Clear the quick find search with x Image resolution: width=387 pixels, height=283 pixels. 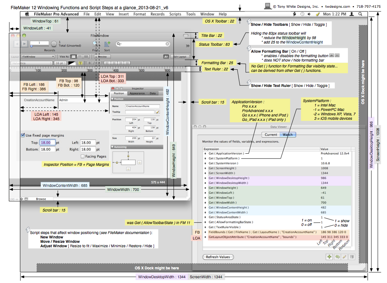167,44
